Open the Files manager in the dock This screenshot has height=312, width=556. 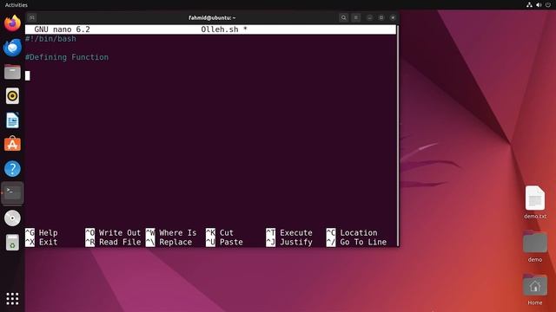click(12, 72)
